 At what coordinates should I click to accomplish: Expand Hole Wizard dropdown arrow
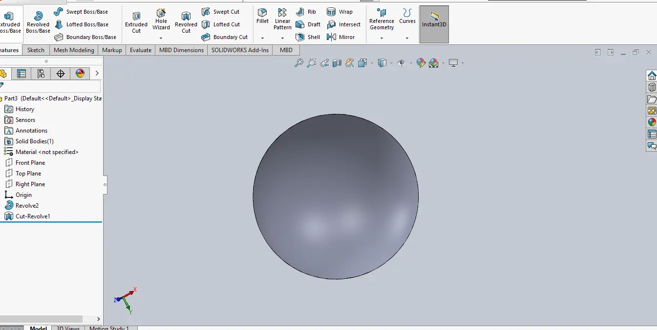161,38
